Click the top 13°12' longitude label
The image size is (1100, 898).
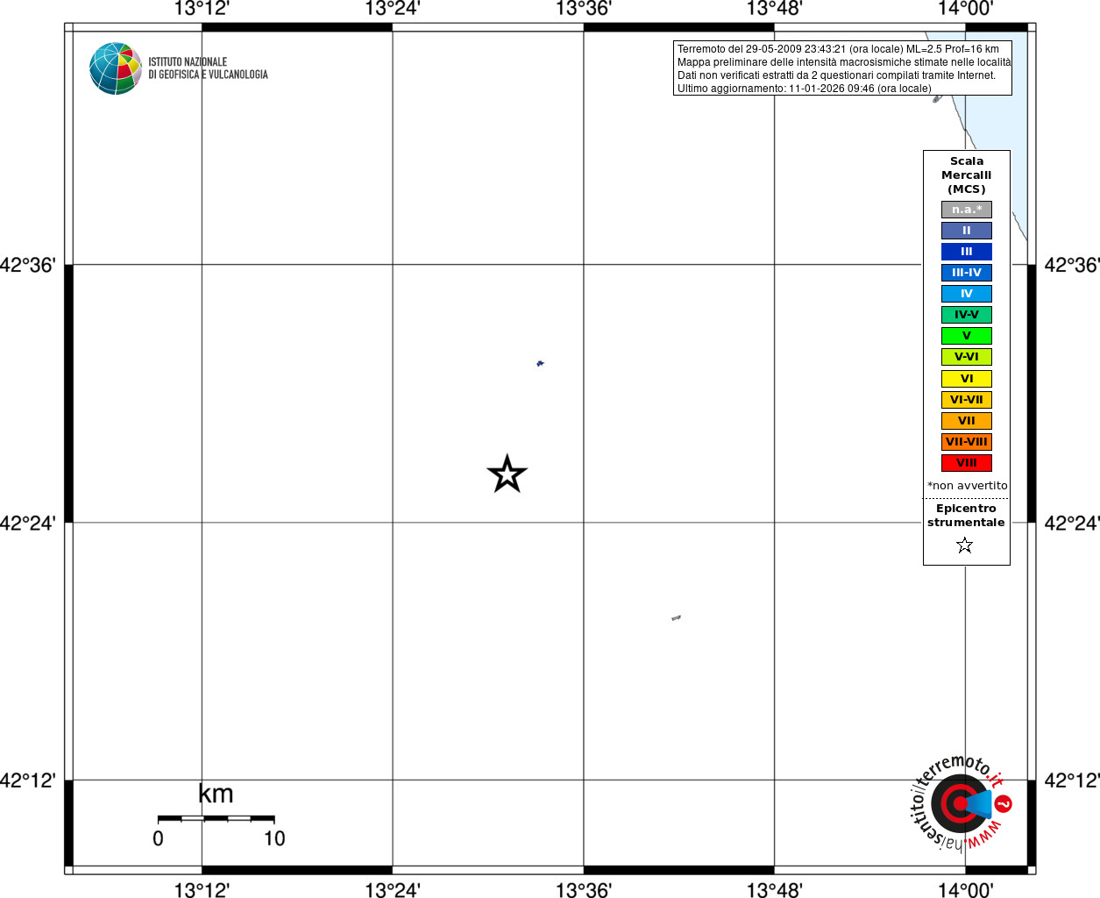(x=202, y=9)
